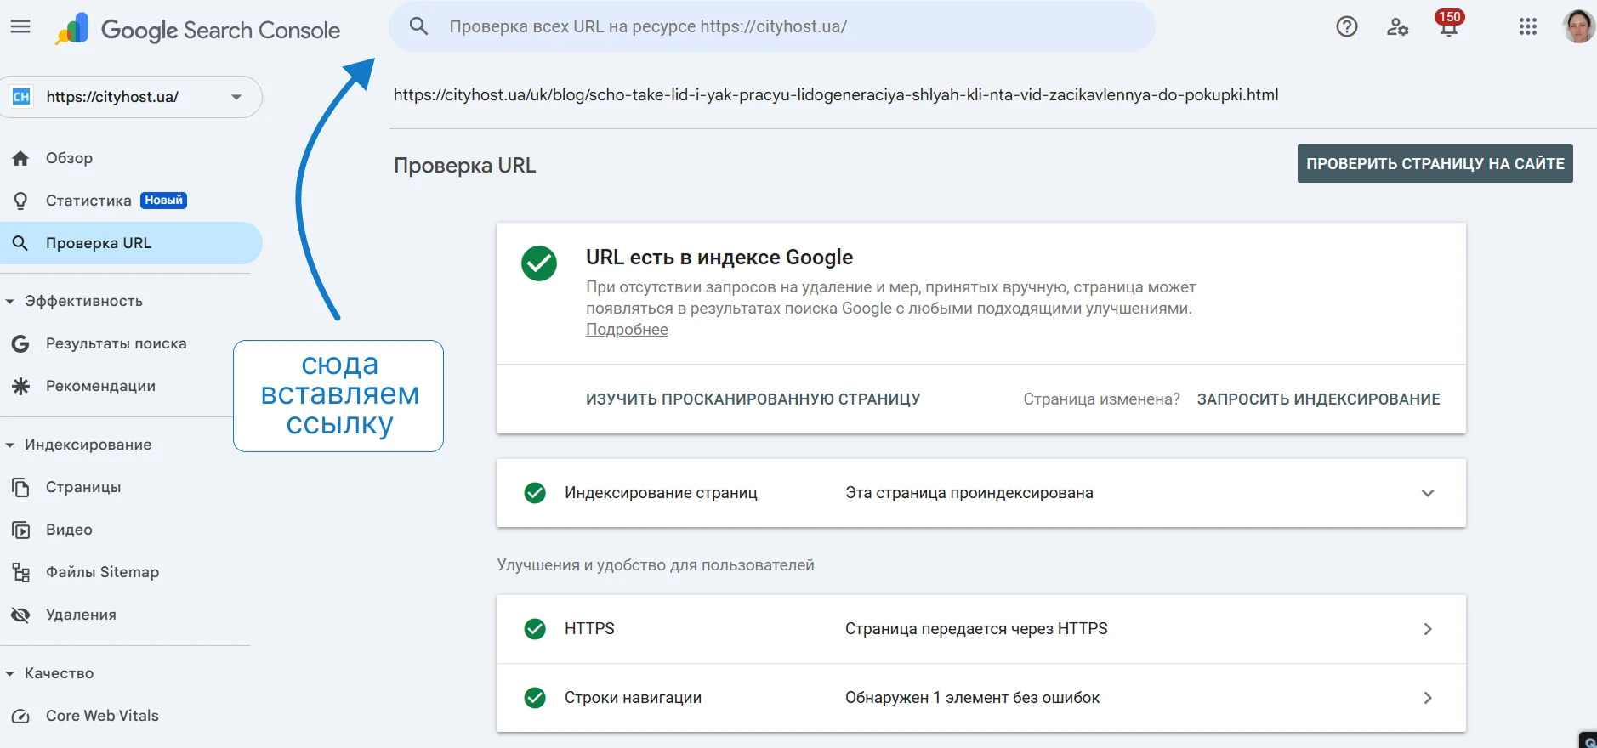Click the magnifier icon in search bar
This screenshot has width=1597, height=748.
418,26
